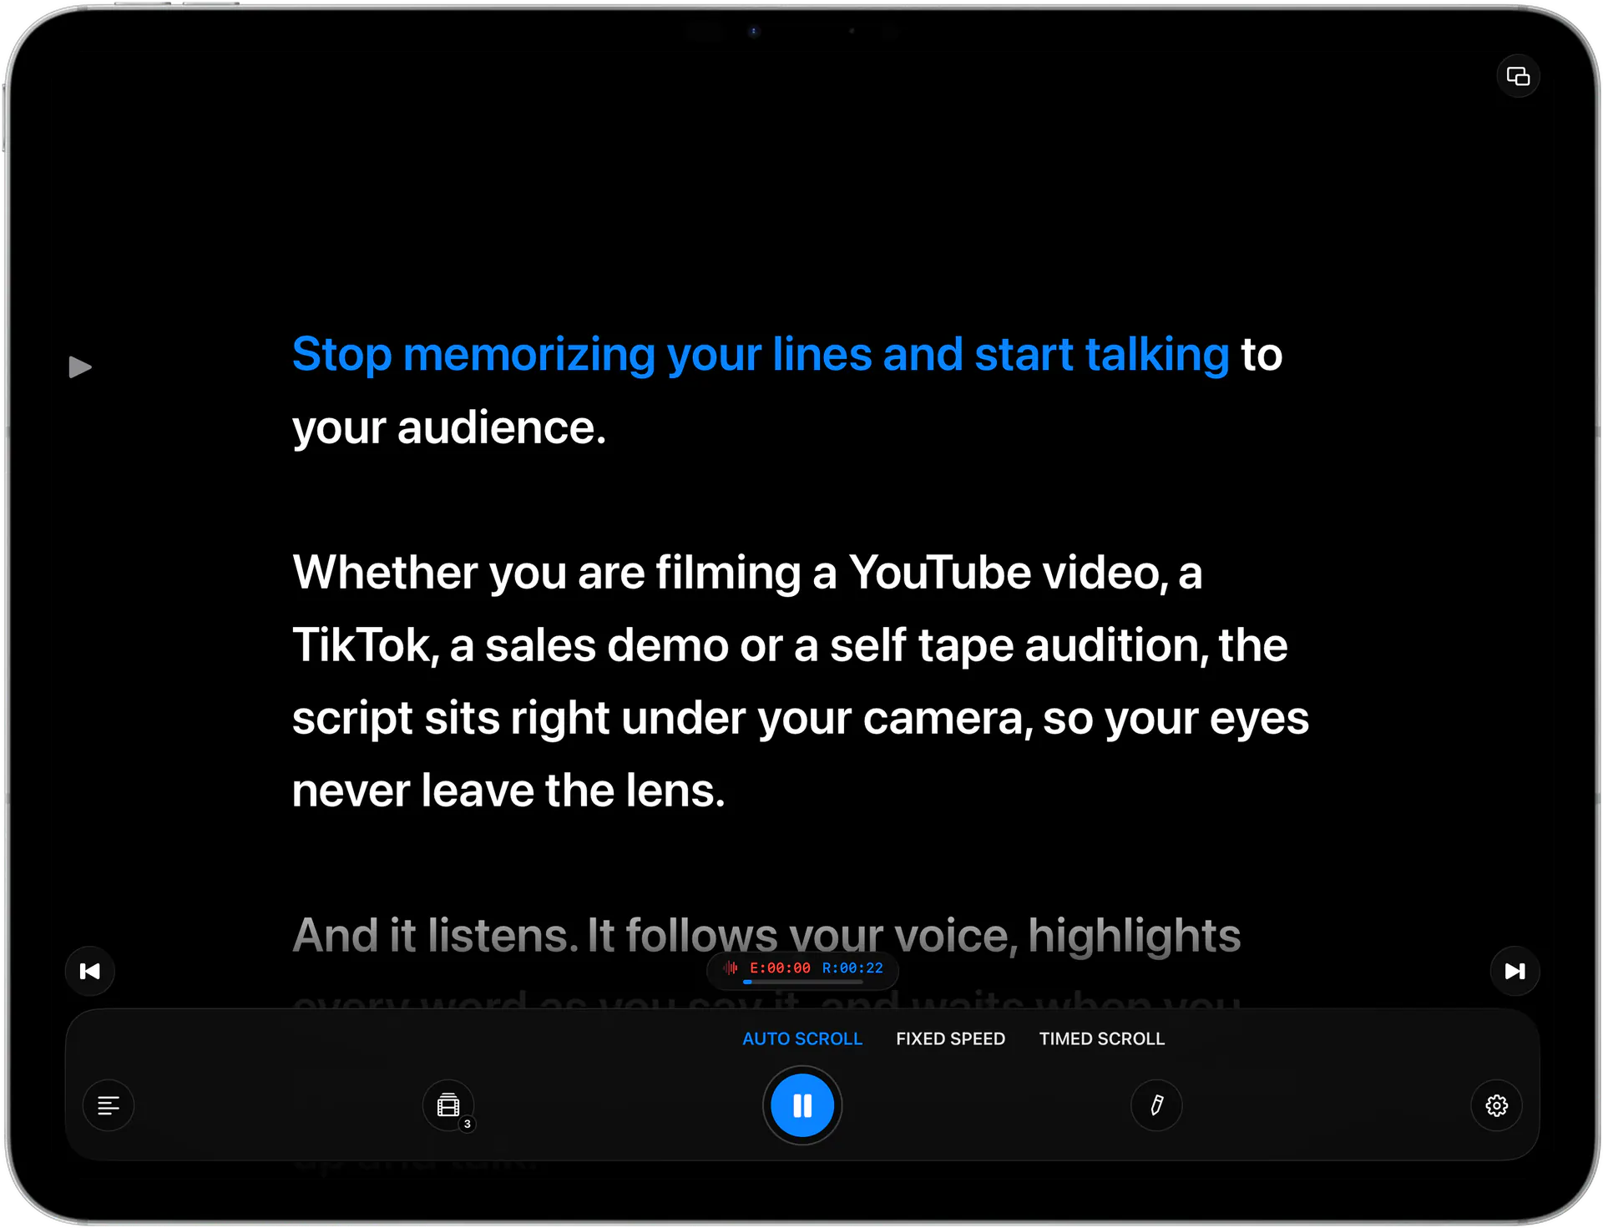Click the gray reading-position play marker
Image resolution: width=1603 pixels, height=1228 pixels.
80,366
